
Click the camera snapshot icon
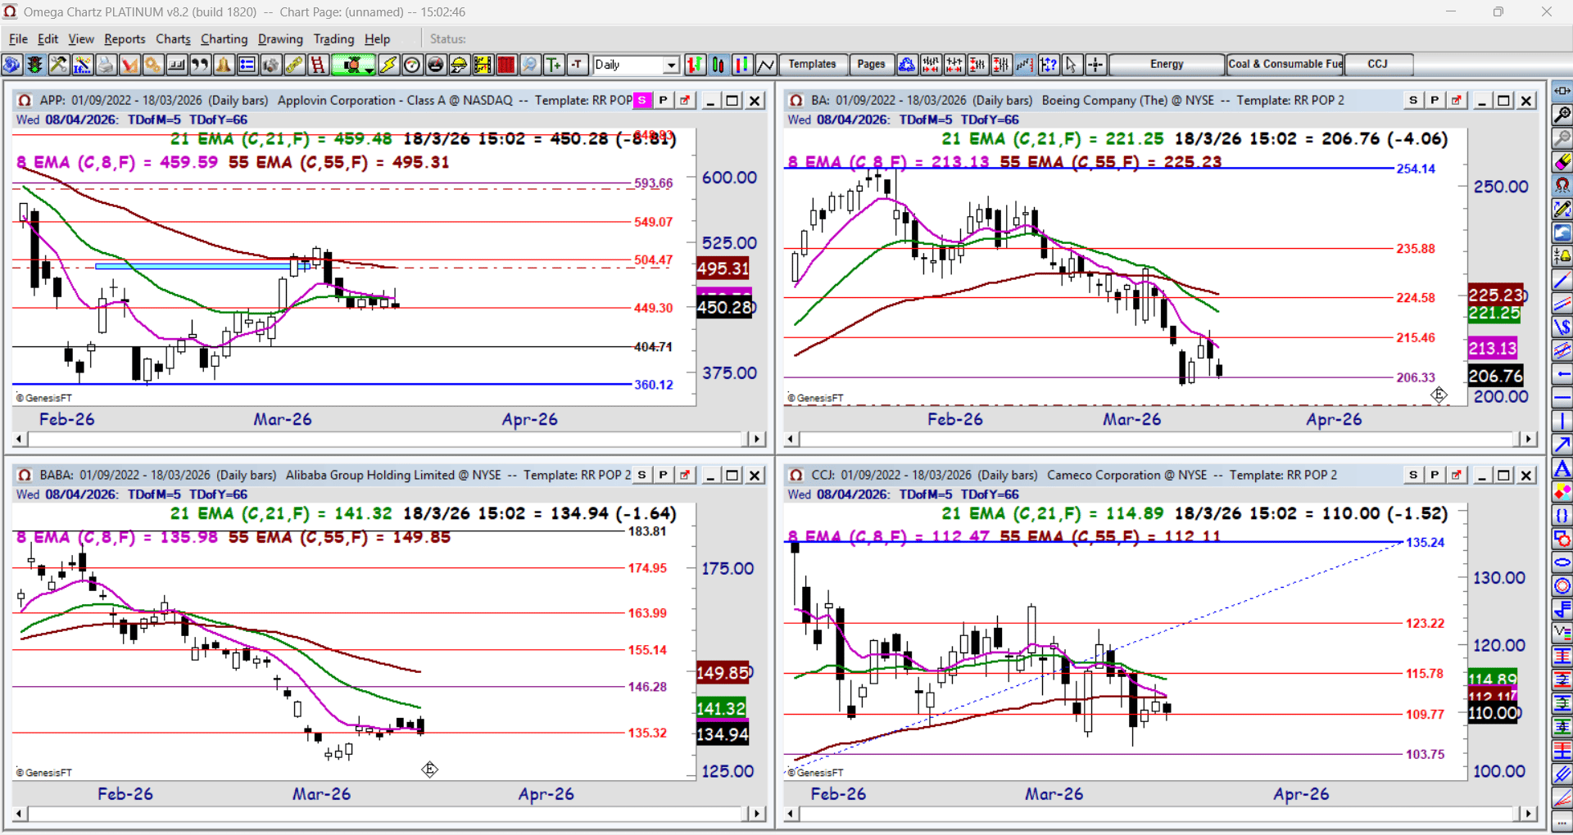270,65
